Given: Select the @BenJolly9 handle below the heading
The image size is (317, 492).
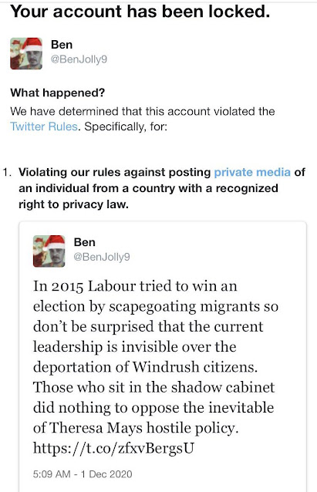Looking at the screenshot, I should click(79, 59).
